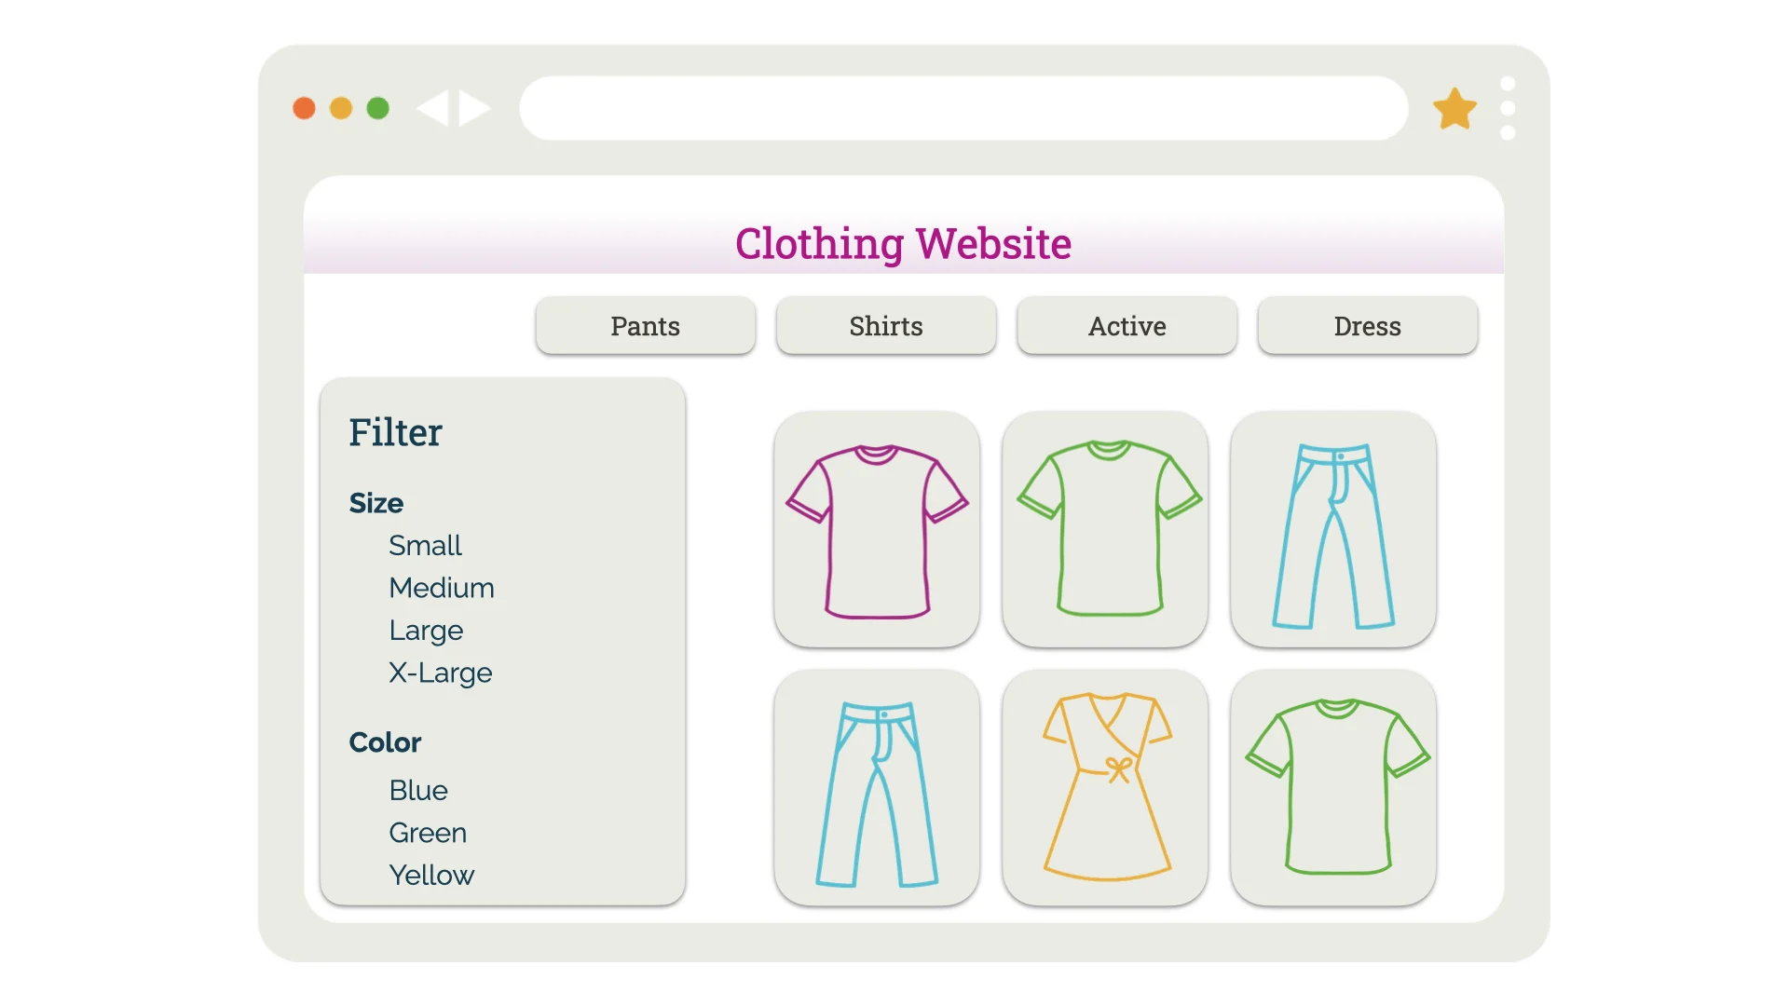The height and width of the screenshot is (1006, 1789).
Task: Click the orange bookmark star icon
Action: [x=1454, y=108]
